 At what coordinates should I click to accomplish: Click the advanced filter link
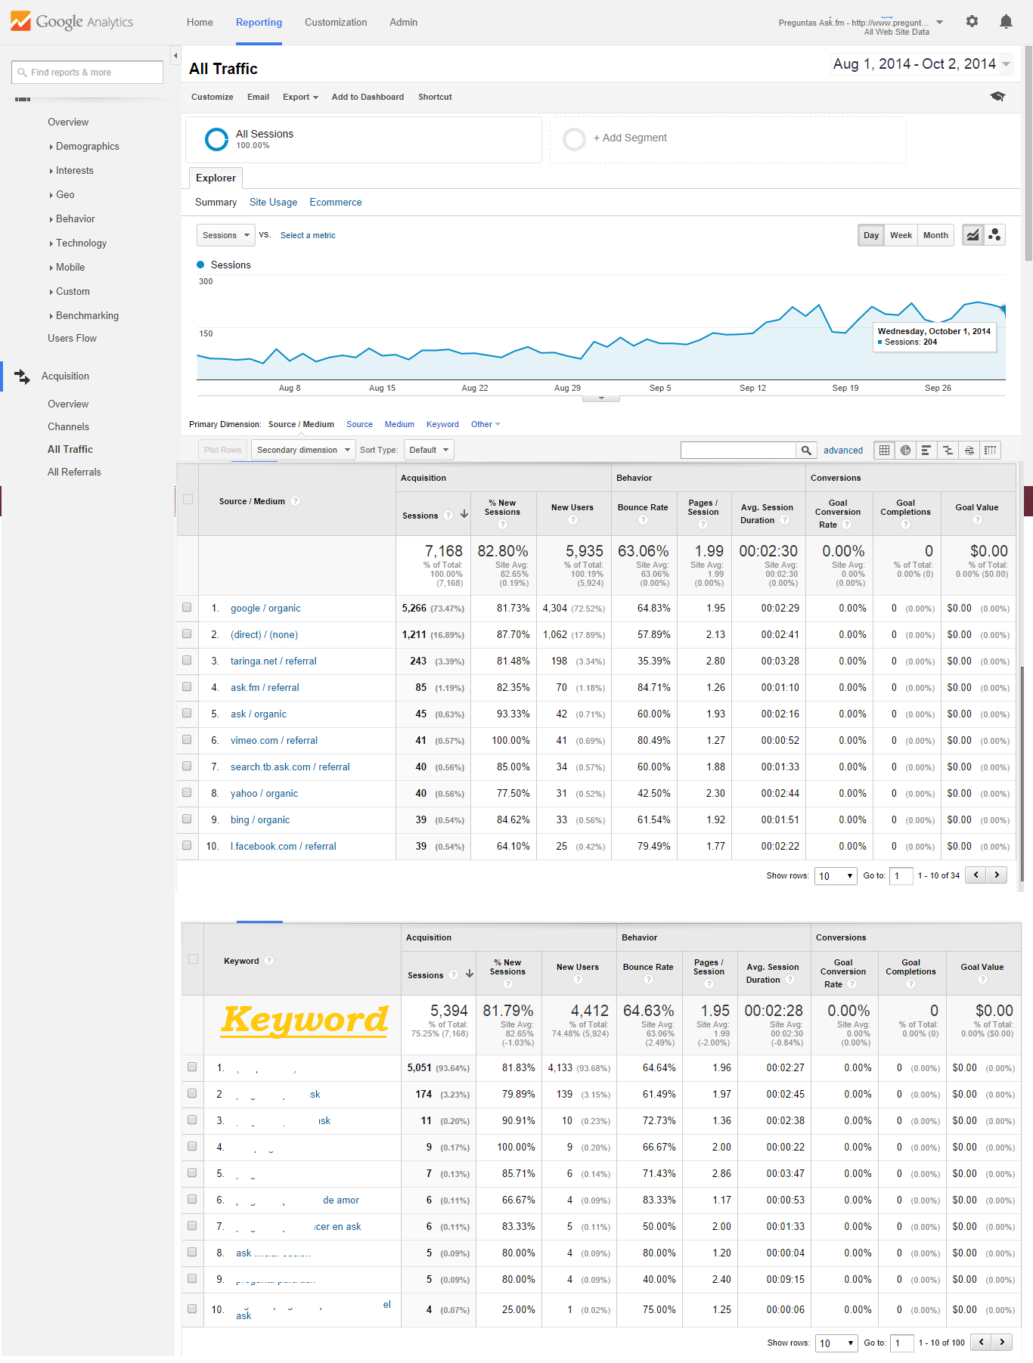pyautogui.click(x=843, y=451)
